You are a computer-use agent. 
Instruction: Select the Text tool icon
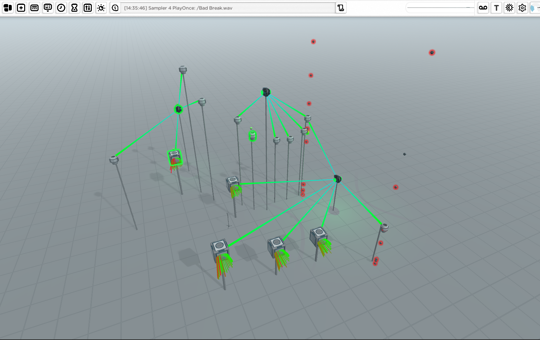click(497, 8)
